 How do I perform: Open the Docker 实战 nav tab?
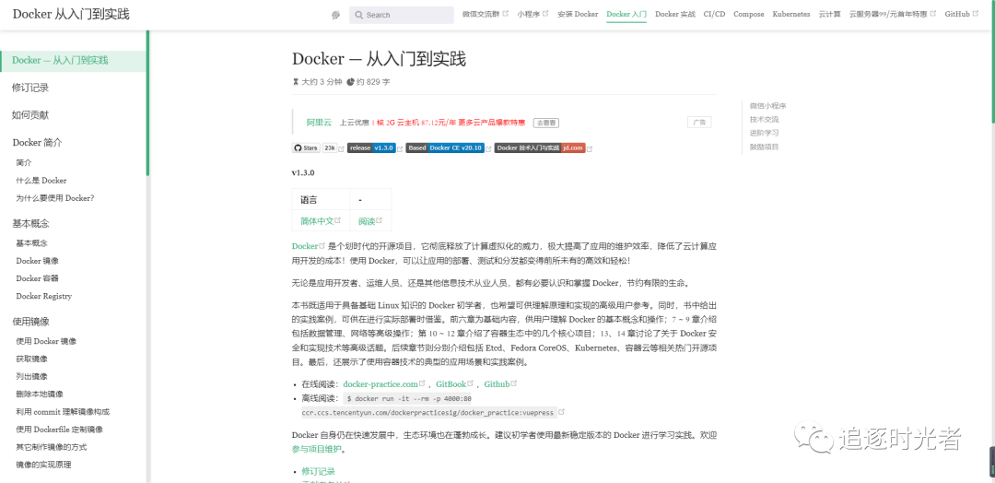(x=675, y=14)
